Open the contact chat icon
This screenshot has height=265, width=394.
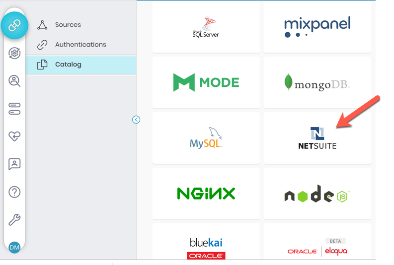(14, 164)
